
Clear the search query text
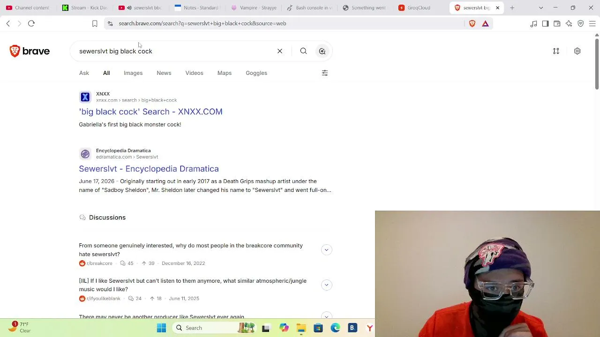point(280,51)
